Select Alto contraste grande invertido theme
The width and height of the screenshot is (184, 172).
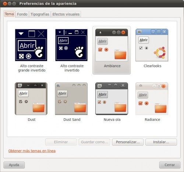click(31, 45)
